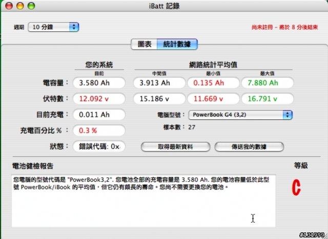Click the 網路統計平均值 heading

tap(213, 65)
